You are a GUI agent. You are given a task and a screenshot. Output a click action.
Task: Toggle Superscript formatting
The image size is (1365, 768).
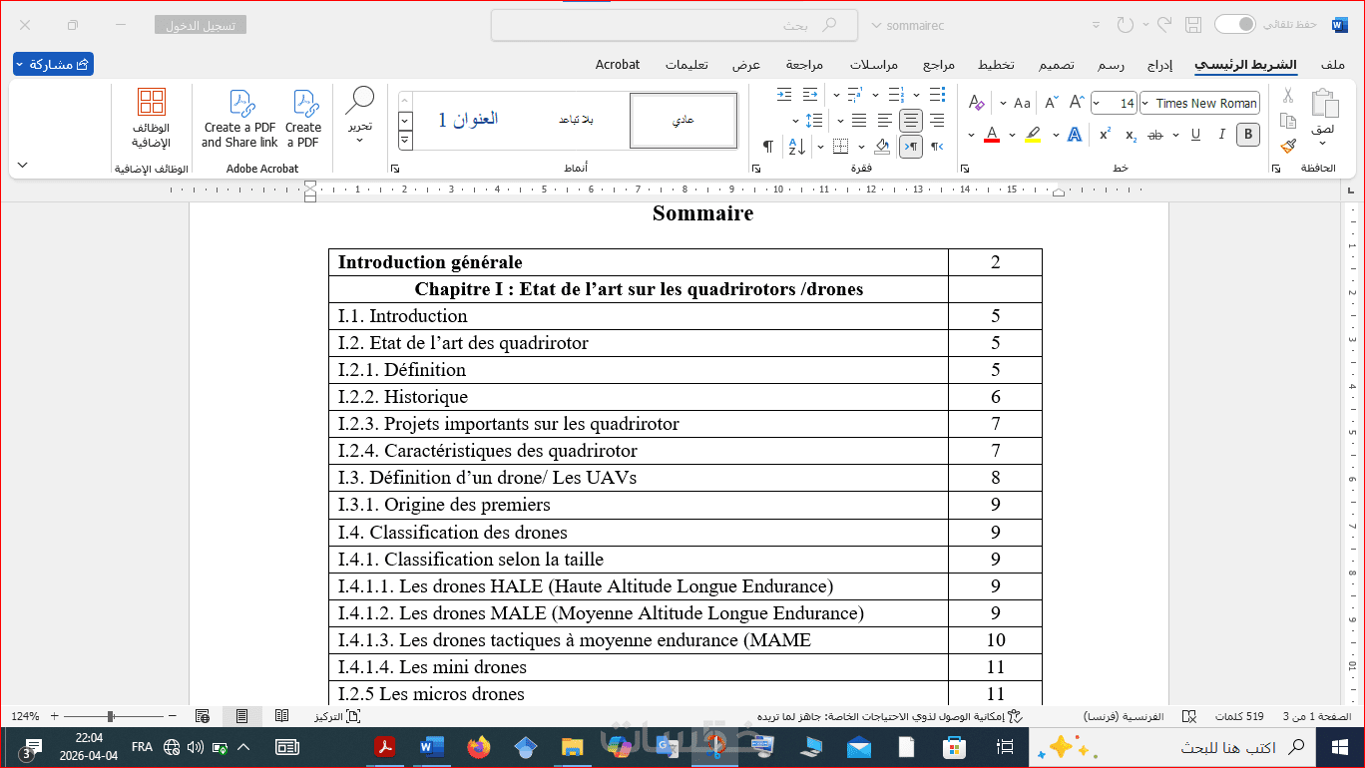click(1105, 135)
